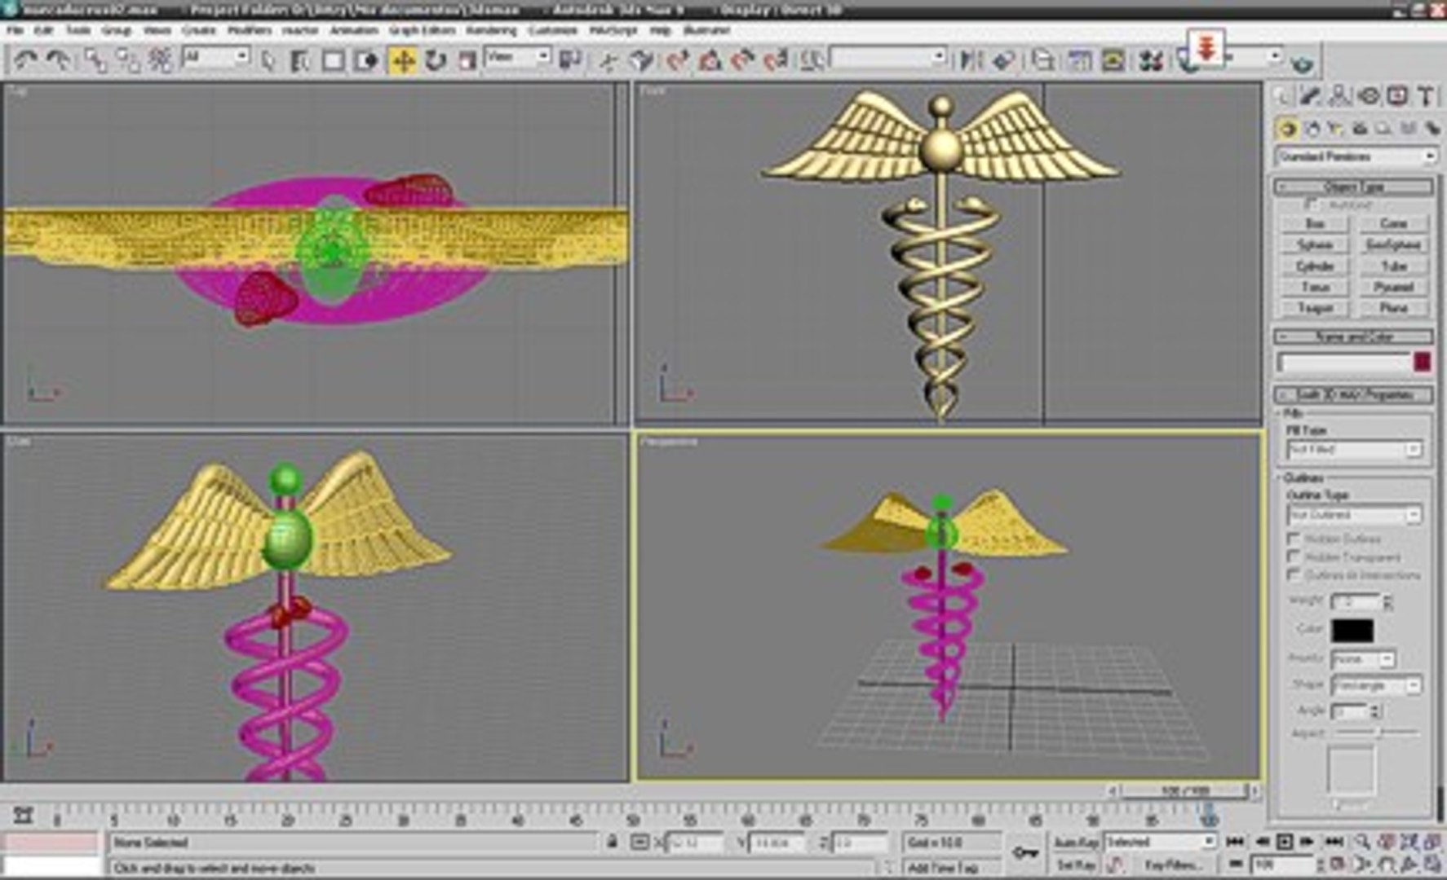Open the Modifiers menu
Viewport: 1447px width, 880px height.
(249, 30)
